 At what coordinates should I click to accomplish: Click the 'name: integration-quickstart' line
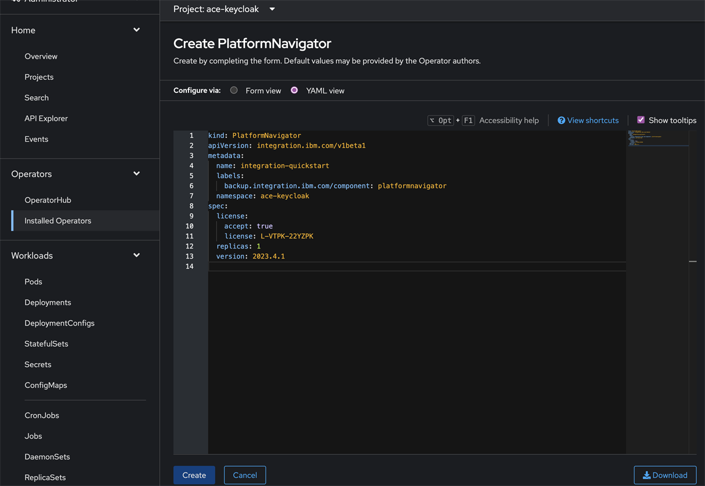(273, 166)
